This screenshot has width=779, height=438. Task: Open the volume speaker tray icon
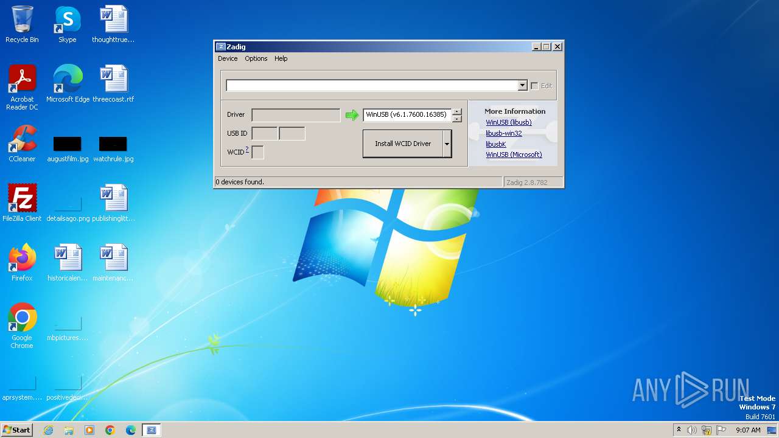(692, 430)
